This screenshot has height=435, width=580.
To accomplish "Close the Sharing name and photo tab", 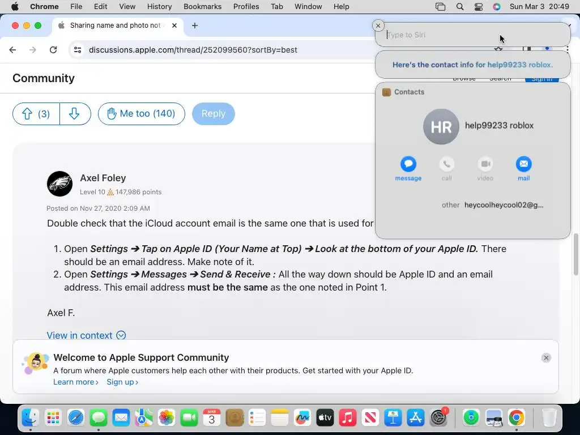I will (x=174, y=25).
